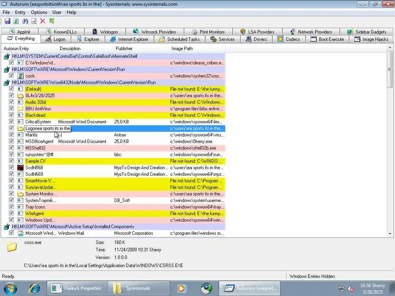Click icon beside Microsoft Wind... Windows Mail entry

(20, 233)
